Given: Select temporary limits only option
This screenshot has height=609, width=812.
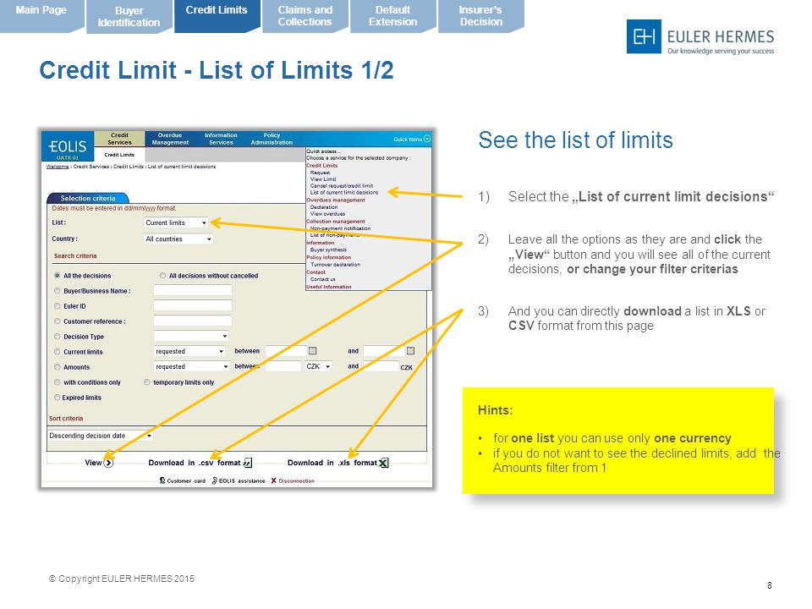Looking at the screenshot, I should pos(147,382).
